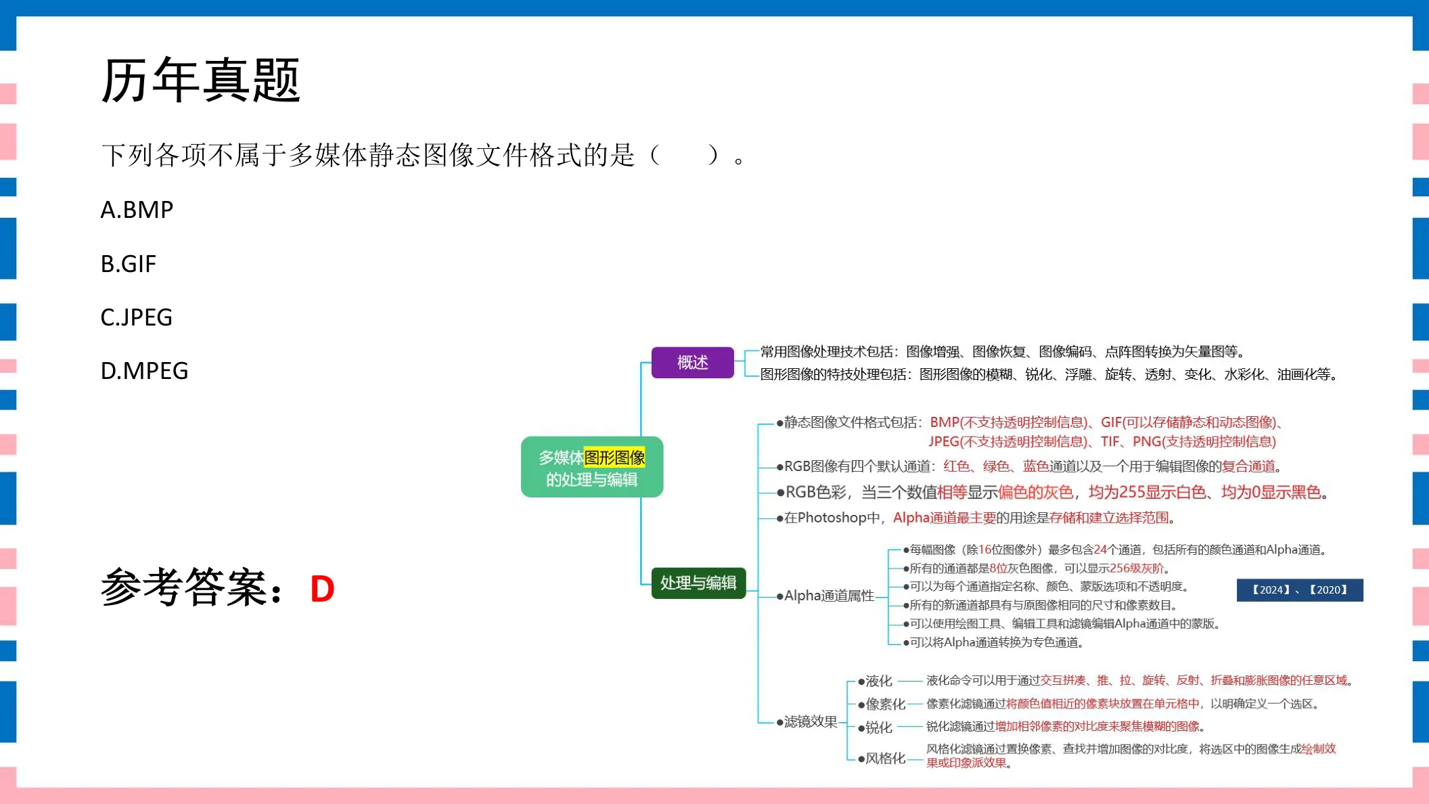This screenshot has width=1429, height=804.
Task: Select answer option C.JPEG
Action: 136,317
